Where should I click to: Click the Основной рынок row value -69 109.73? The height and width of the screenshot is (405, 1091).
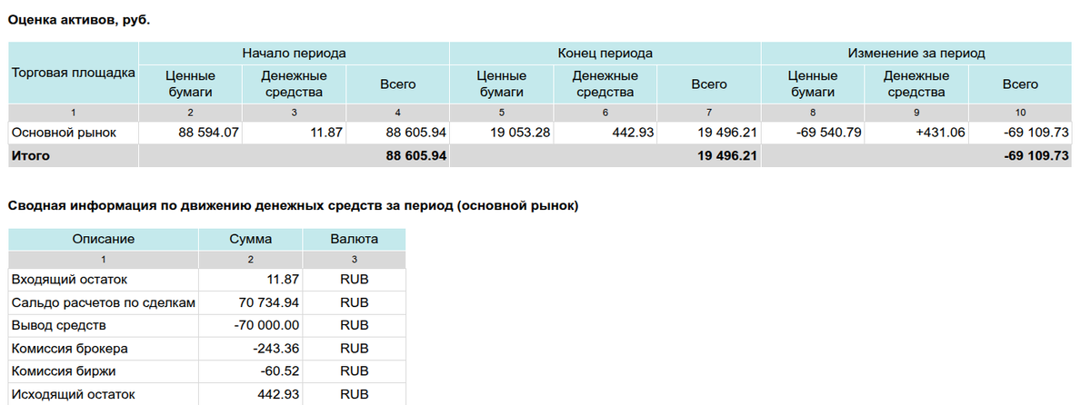pos(1036,133)
